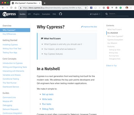Viewport: 134px width, 115px height.
Task: Click the browser address bar URL
Action: pyautogui.click(x=53, y=8)
